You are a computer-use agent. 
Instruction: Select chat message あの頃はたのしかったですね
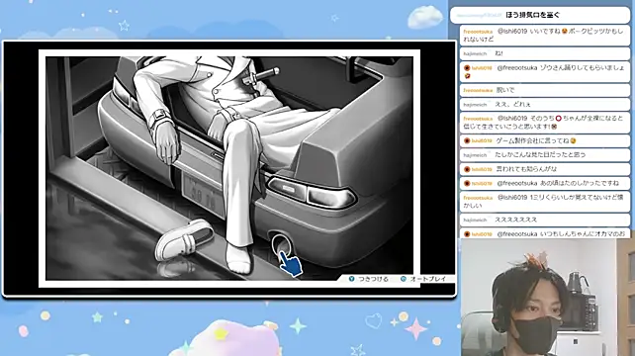point(545,183)
